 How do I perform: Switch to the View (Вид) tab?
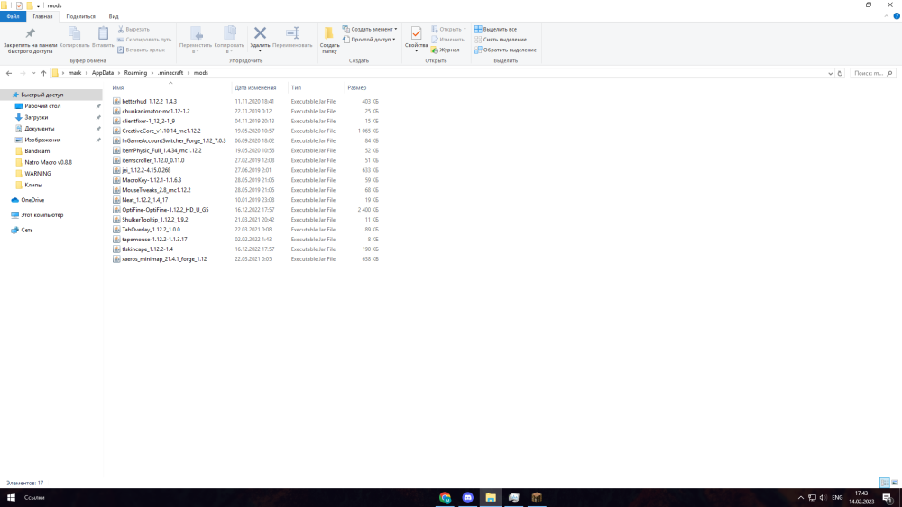coord(114,16)
